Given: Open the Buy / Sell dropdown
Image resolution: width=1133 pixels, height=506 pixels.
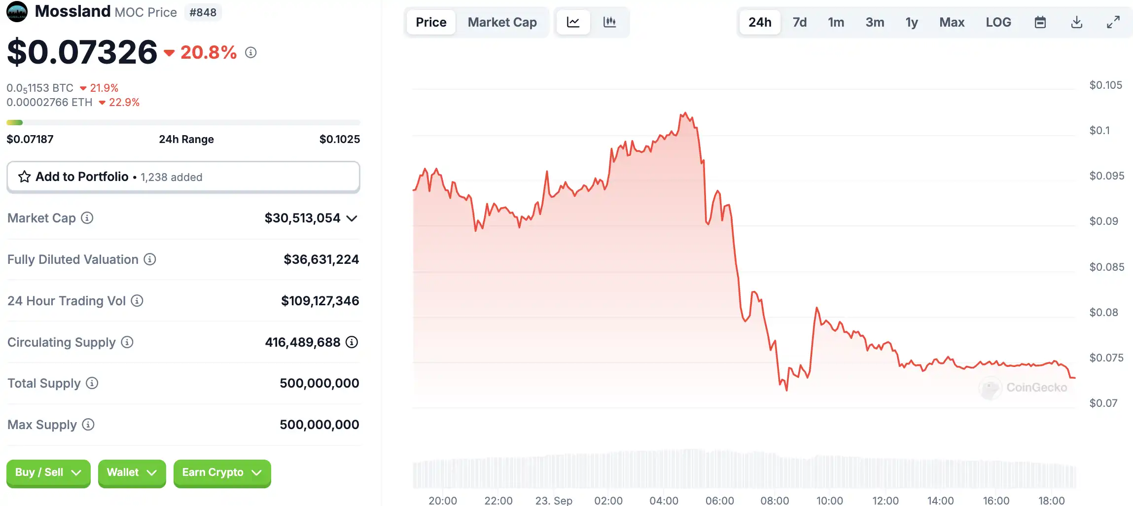Looking at the screenshot, I should (48, 472).
